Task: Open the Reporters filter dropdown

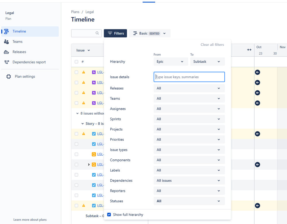Action: coord(189,191)
